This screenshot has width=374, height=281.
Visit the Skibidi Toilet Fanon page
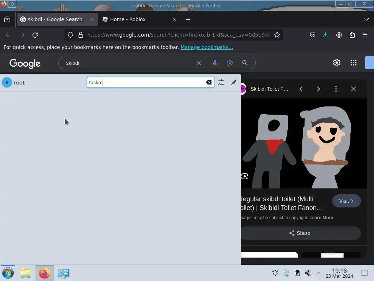(x=346, y=201)
